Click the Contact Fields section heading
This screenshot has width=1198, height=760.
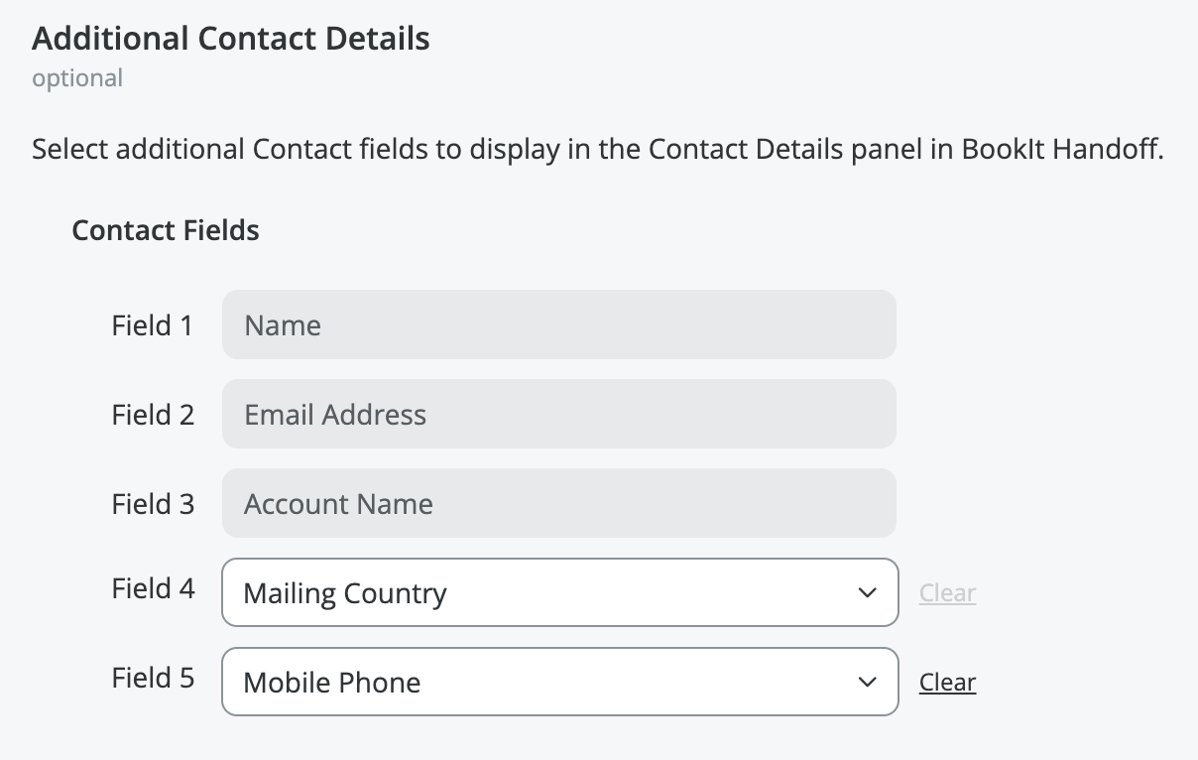[166, 230]
